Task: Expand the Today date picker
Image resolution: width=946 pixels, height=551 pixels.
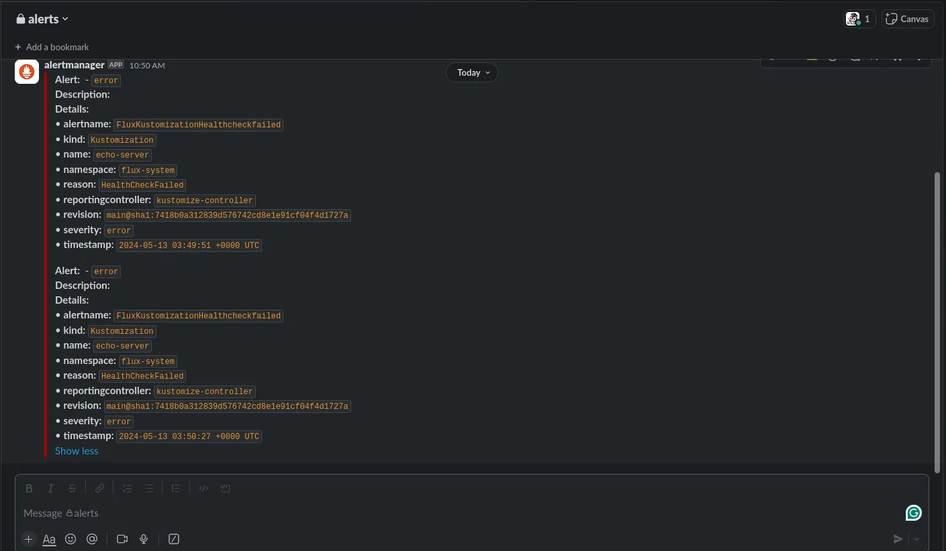Action: pyautogui.click(x=472, y=72)
